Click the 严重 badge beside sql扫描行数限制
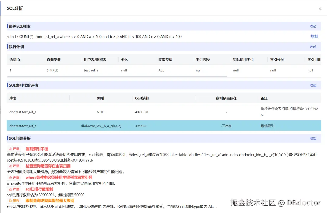The image size is (327, 213). click(14, 189)
